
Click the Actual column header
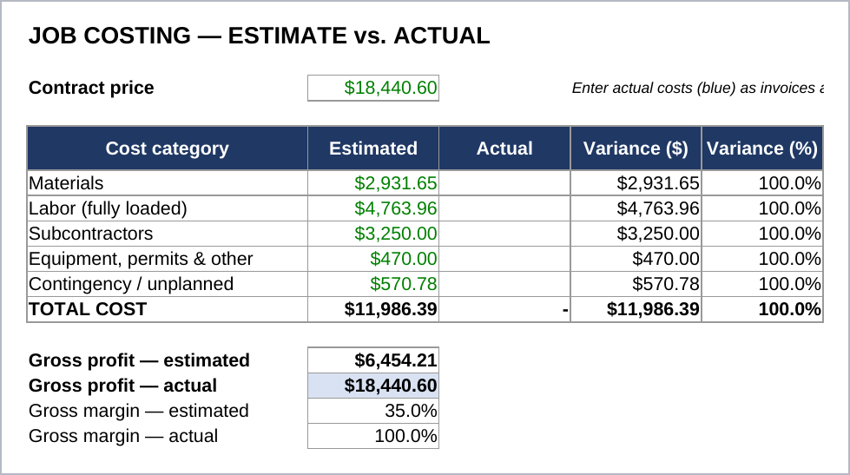[x=504, y=148]
